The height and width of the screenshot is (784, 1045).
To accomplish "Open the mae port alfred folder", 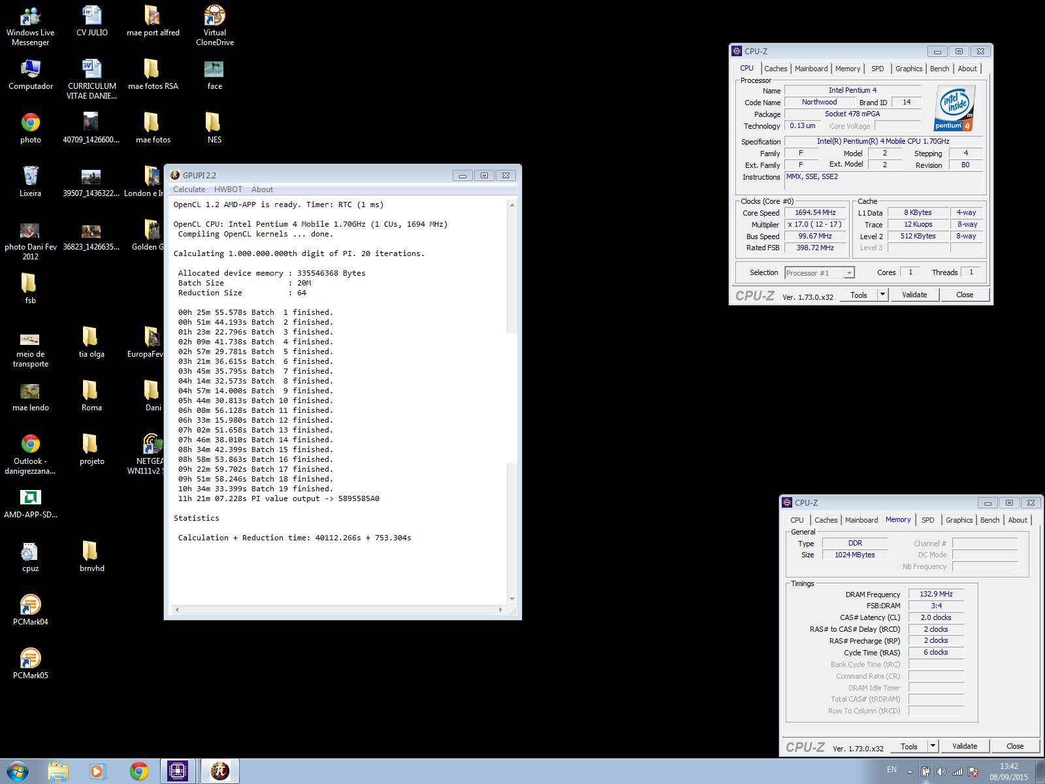I will point(153,21).
